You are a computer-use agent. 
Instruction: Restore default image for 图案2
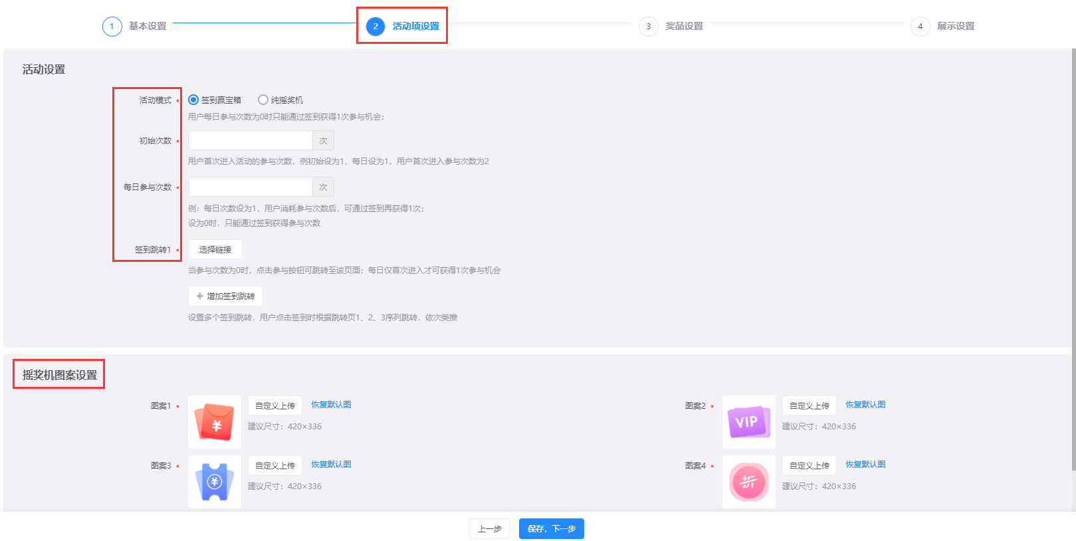coord(865,405)
